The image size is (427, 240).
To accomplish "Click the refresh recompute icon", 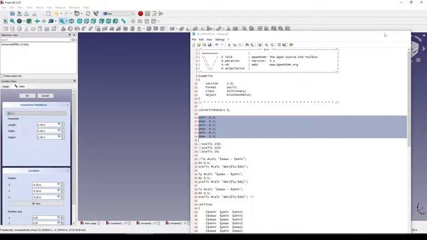I will click(88, 13).
